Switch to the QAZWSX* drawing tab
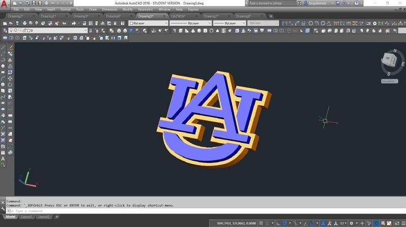The width and height of the screenshot is (406, 227). click(178, 16)
